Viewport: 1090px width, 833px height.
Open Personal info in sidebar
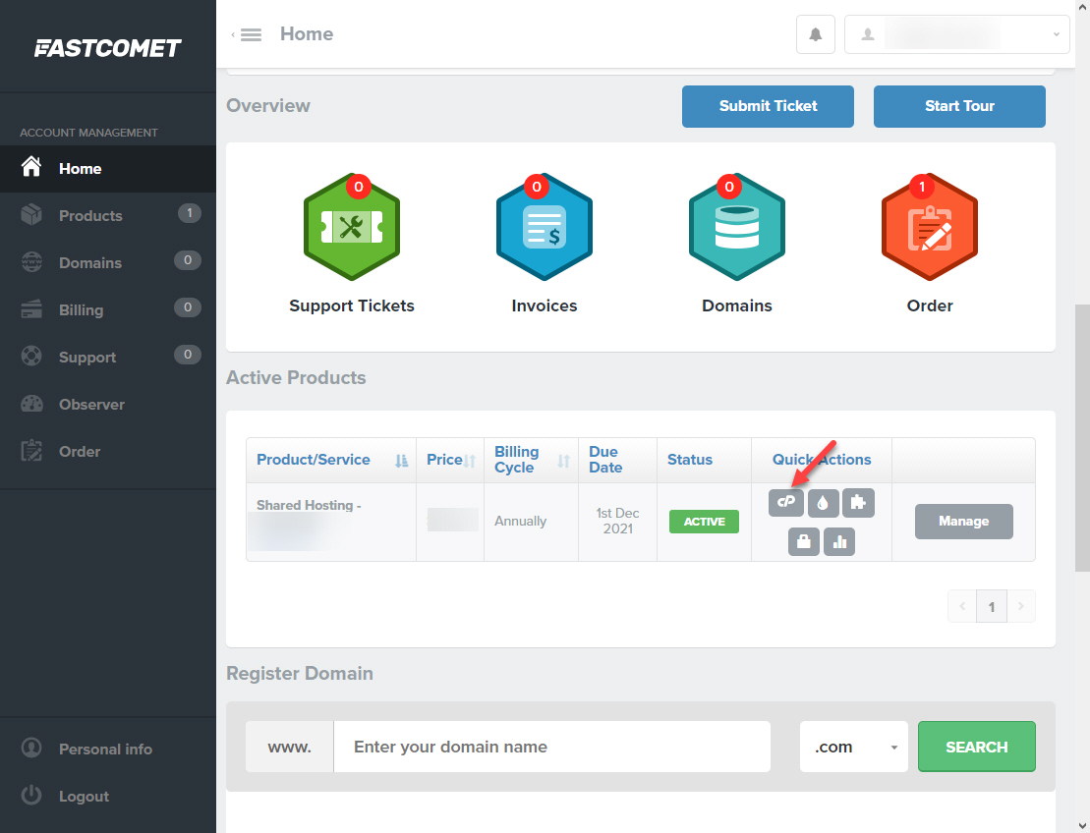(x=108, y=749)
